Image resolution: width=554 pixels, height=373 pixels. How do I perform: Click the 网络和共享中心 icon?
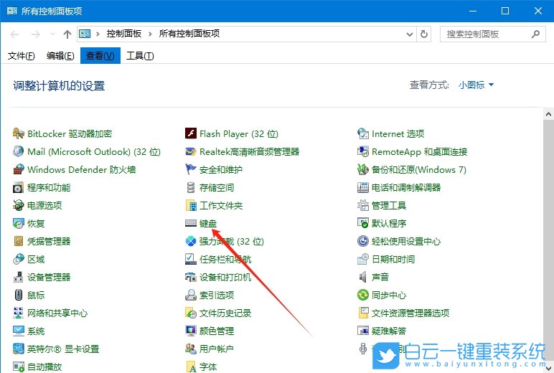tap(19, 313)
